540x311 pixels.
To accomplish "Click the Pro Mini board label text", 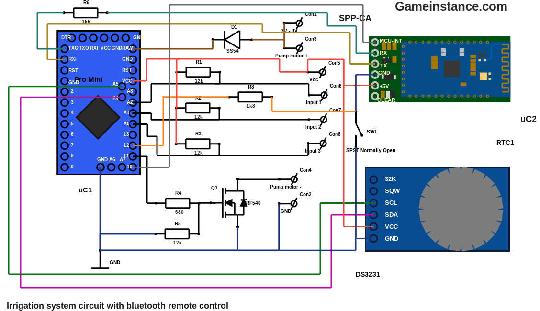I will pyautogui.click(x=88, y=79).
